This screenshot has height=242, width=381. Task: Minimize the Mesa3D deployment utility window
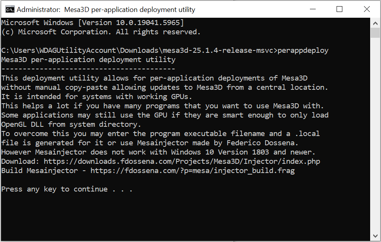[313, 9]
